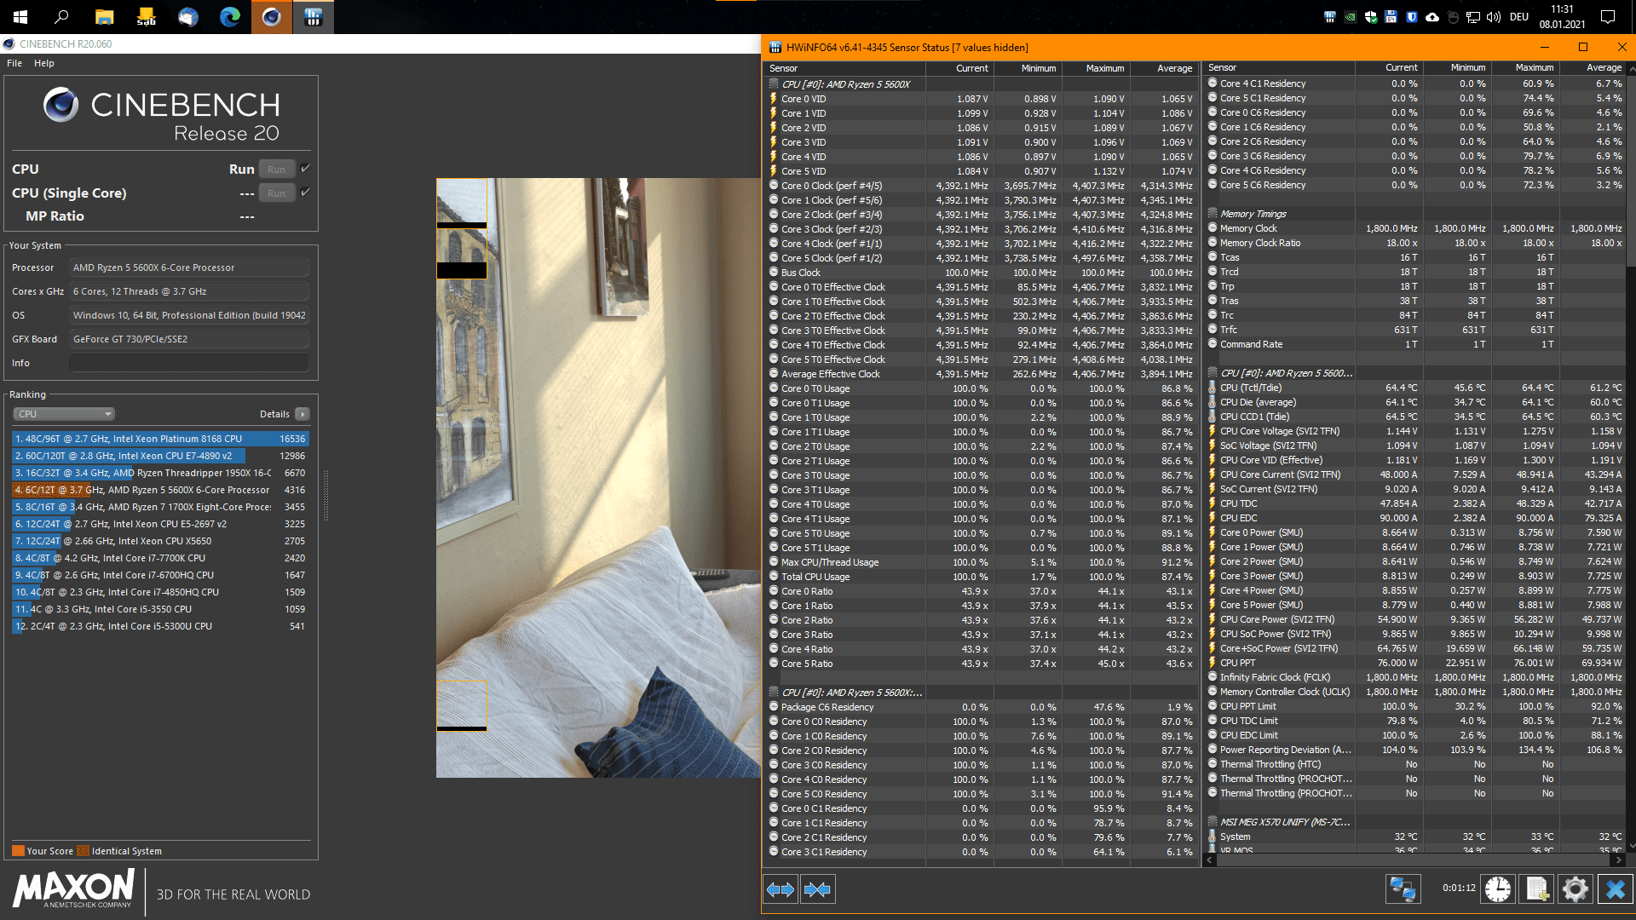
Task: Switch to HWiNFO taskbar icon
Action: [x=313, y=17]
